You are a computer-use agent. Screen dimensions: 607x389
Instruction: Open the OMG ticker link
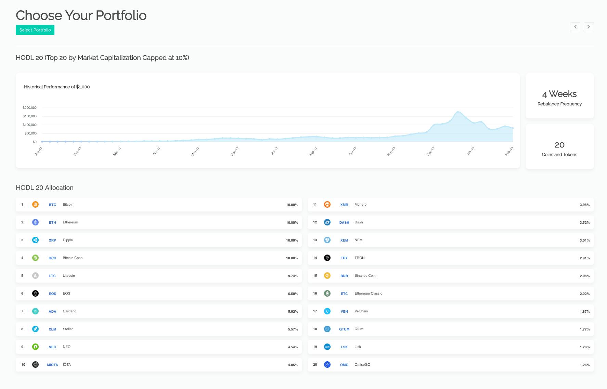[x=344, y=365]
